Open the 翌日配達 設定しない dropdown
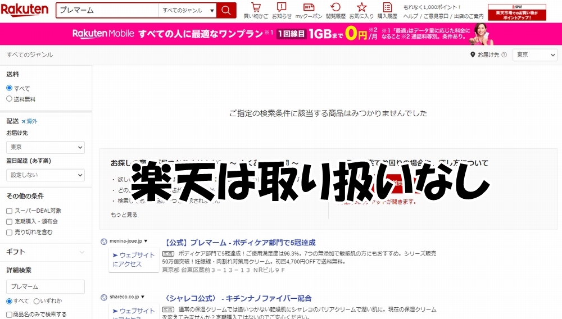Screen dimensions: 562x319 click(x=46, y=175)
